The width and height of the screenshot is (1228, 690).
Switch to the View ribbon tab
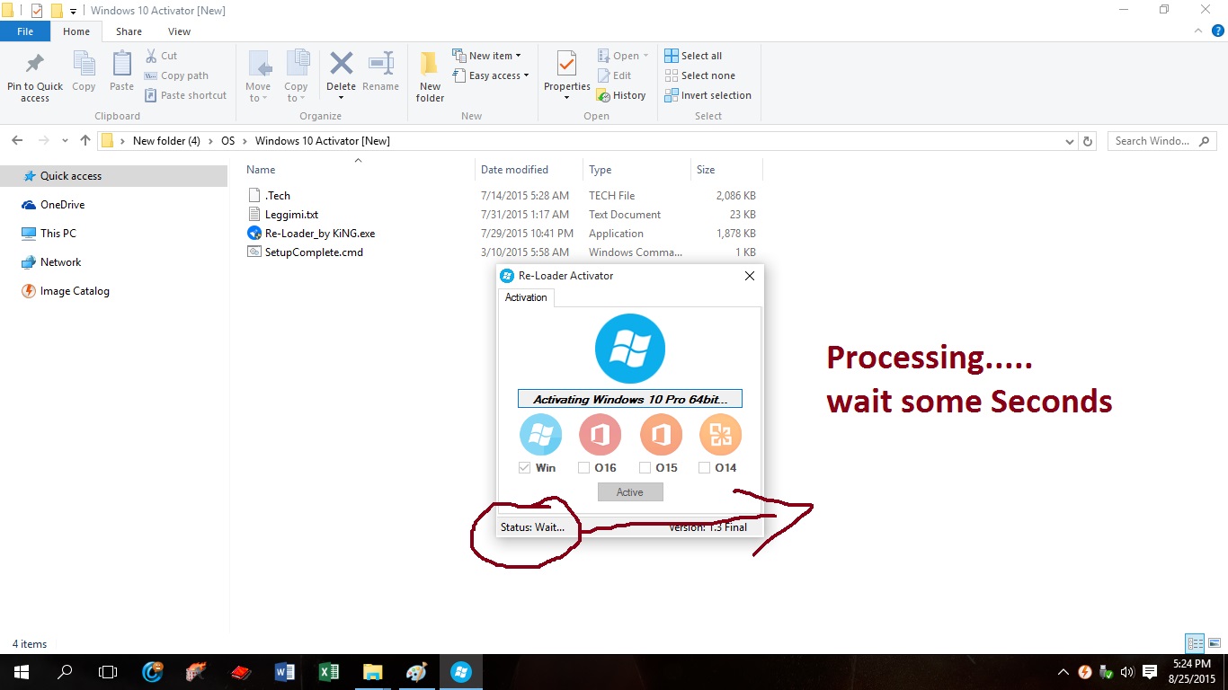tap(178, 31)
